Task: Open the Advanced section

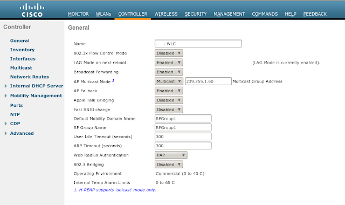Action: point(22,133)
